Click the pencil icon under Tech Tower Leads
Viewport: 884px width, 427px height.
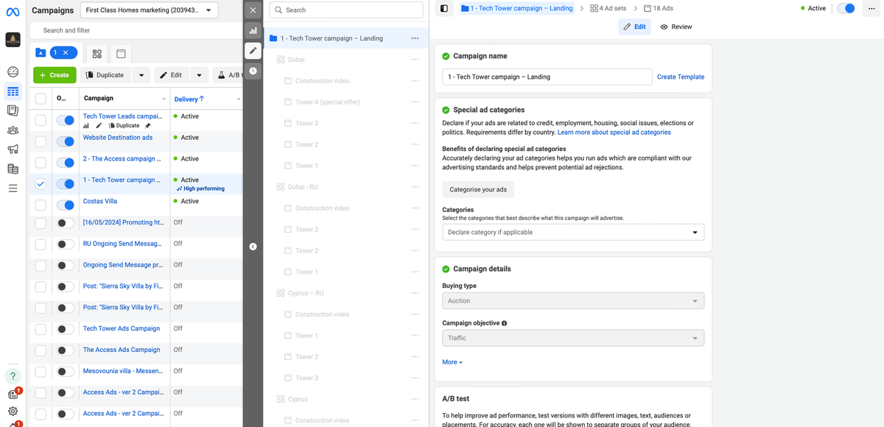(x=99, y=126)
